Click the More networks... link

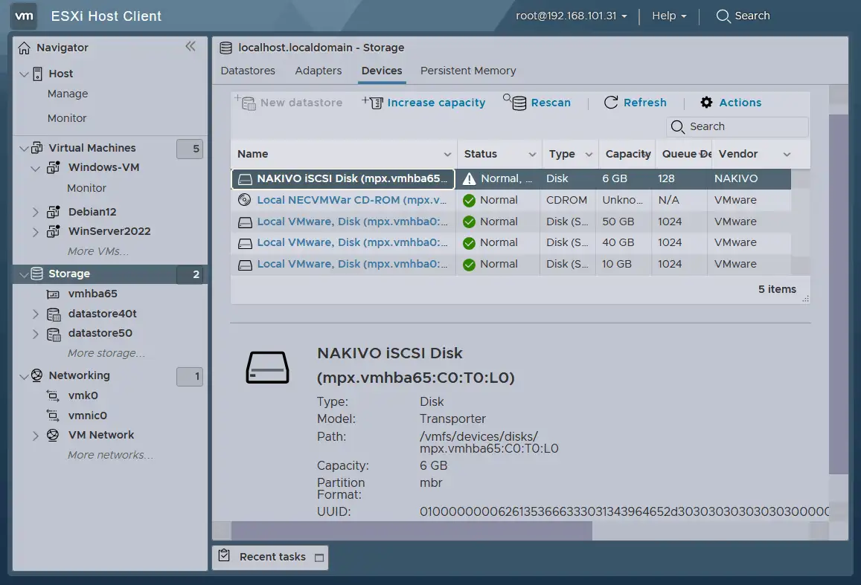[110, 455]
